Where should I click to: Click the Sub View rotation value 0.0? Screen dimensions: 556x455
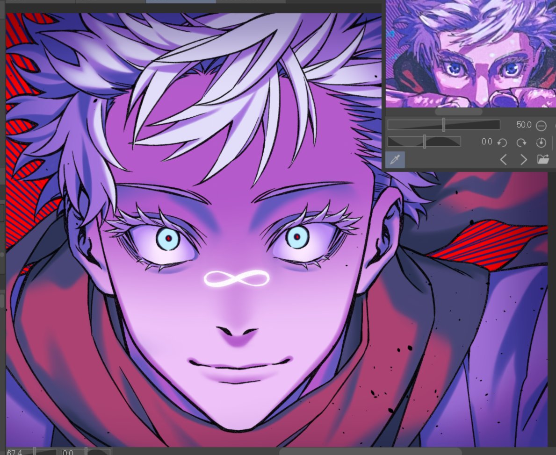tap(486, 142)
